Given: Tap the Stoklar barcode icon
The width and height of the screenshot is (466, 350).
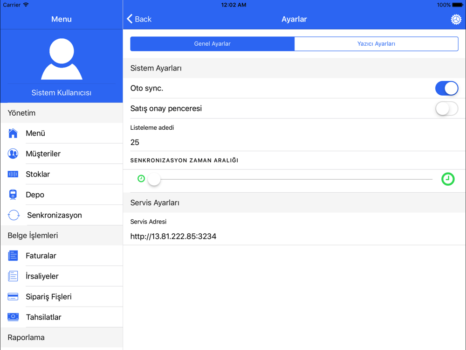Looking at the screenshot, I should (13, 174).
